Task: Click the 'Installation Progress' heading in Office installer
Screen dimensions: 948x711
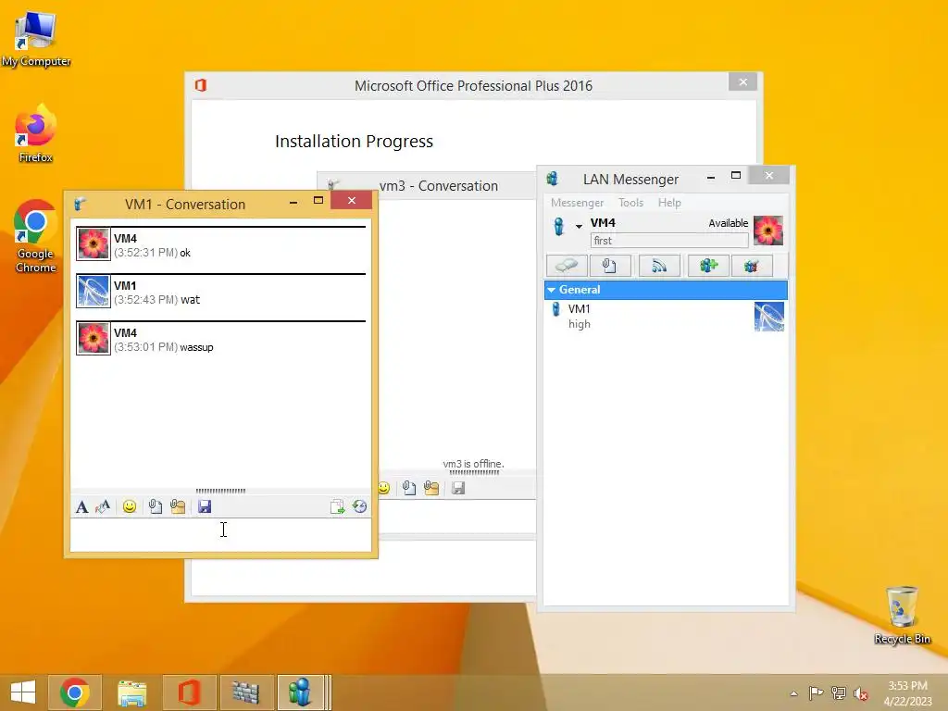Action: 354,141
